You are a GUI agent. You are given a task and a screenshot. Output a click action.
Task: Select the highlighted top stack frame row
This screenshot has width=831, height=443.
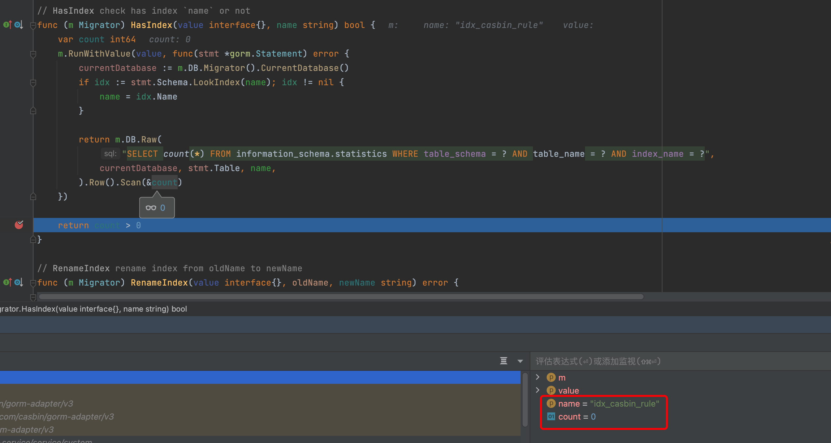(x=260, y=377)
